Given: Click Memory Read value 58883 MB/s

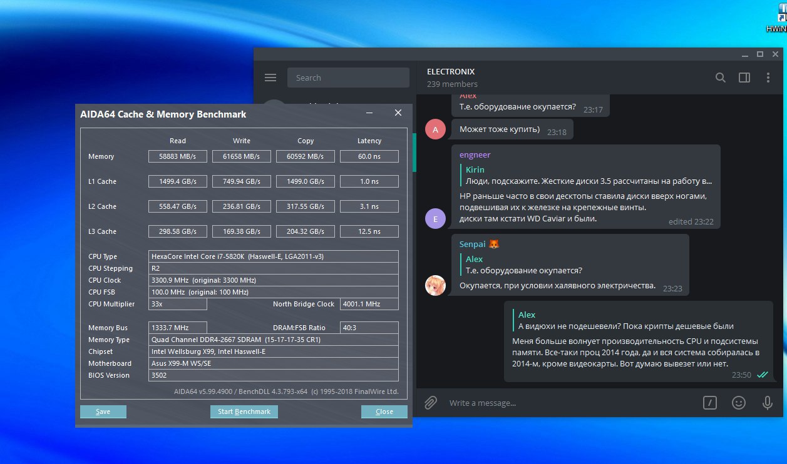Looking at the screenshot, I should (178, 156).
